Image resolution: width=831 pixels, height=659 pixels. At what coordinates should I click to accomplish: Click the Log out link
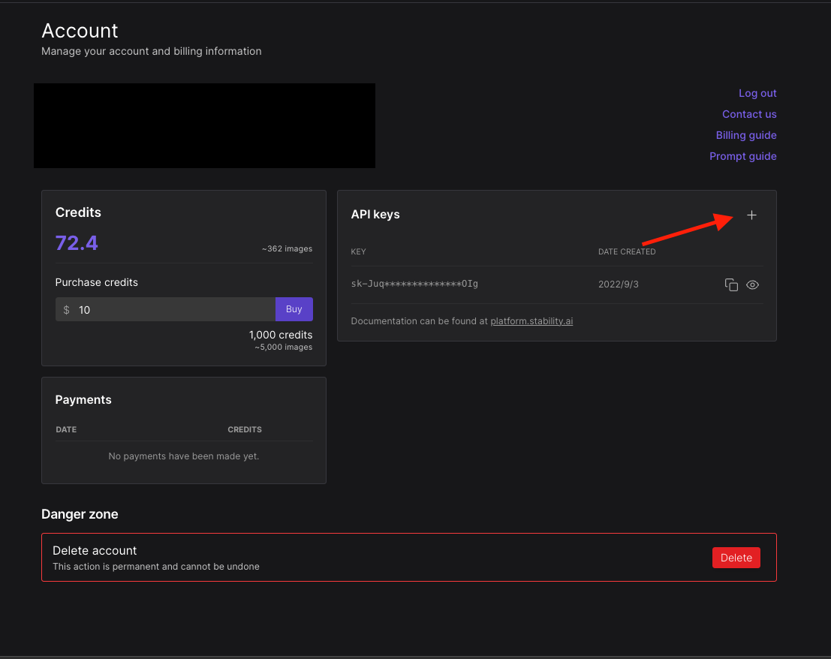pyautogui.click(x=757, y=93)
